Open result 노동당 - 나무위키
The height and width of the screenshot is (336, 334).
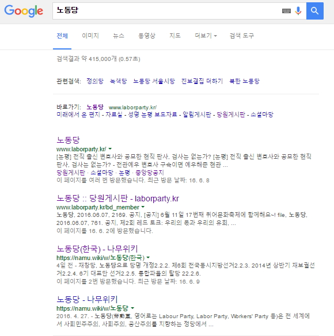(87, 299)
